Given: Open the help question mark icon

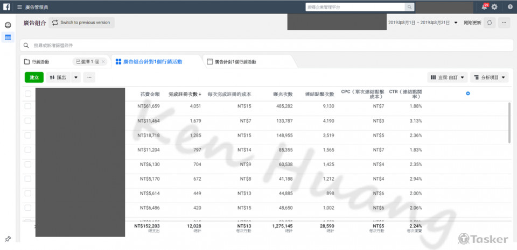Looking at the screenshot, I should pos(510,7).
